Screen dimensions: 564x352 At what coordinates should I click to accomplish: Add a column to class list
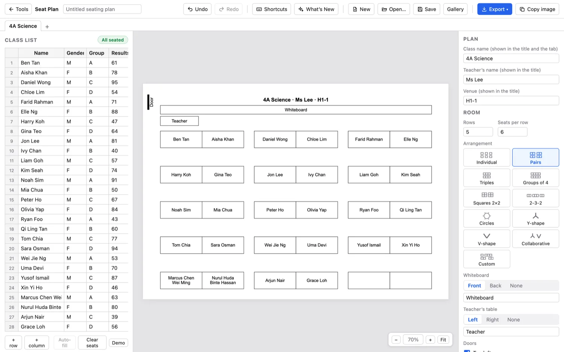tap(36, 343)
